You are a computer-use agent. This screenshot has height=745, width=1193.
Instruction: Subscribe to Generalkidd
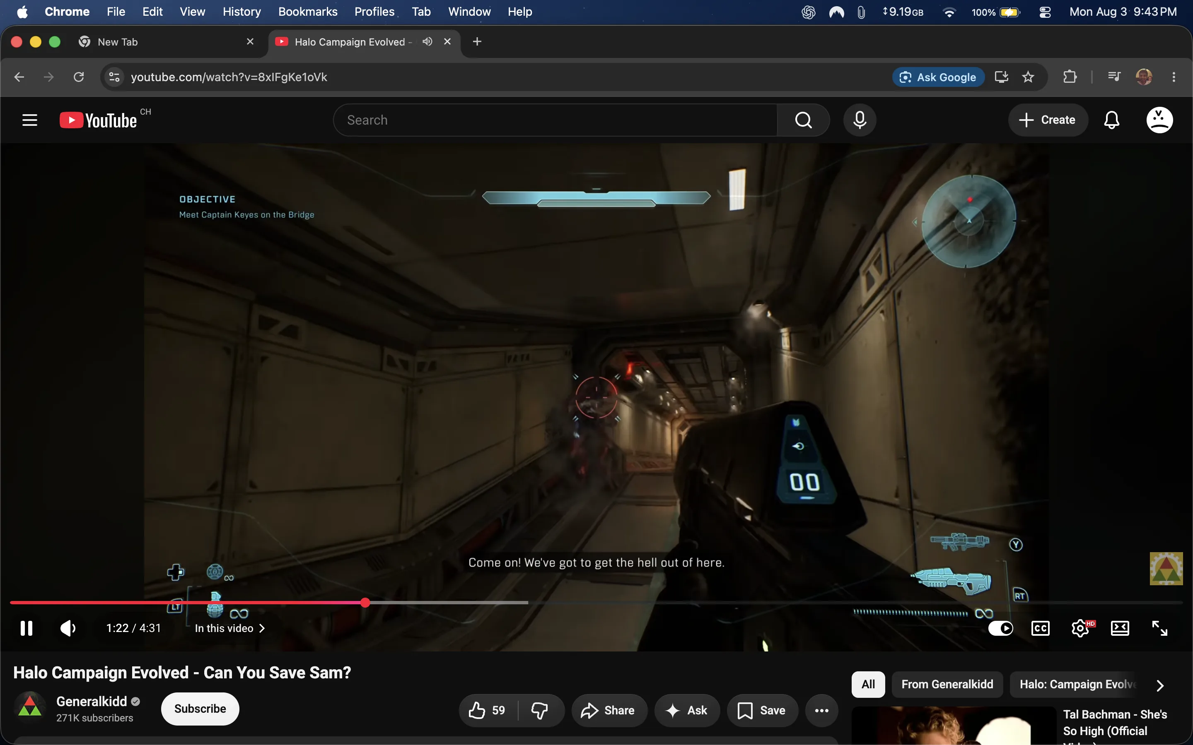pyautogui.click(x=200, y=709)
